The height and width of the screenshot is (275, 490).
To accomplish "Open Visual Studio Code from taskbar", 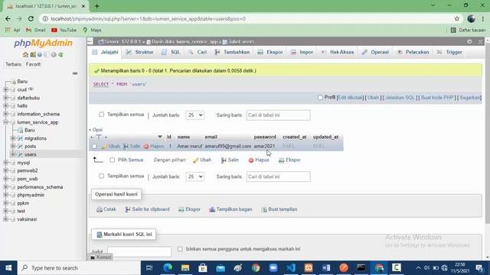I will pyautogui.click(x=291, y=267).
